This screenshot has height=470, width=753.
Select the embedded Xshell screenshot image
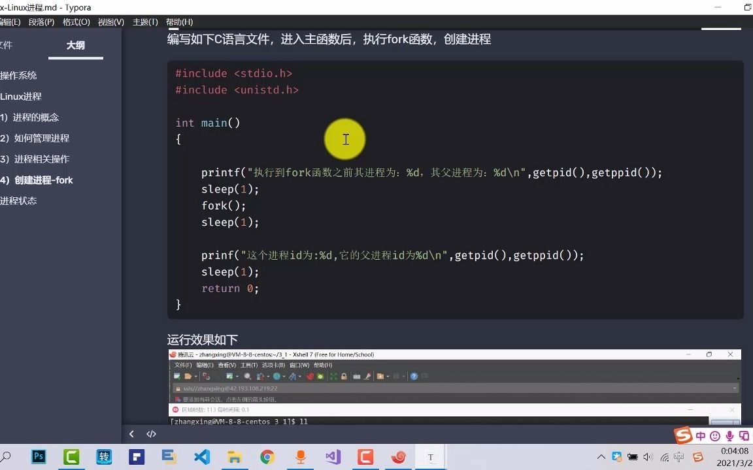click(x=455, y=387)
